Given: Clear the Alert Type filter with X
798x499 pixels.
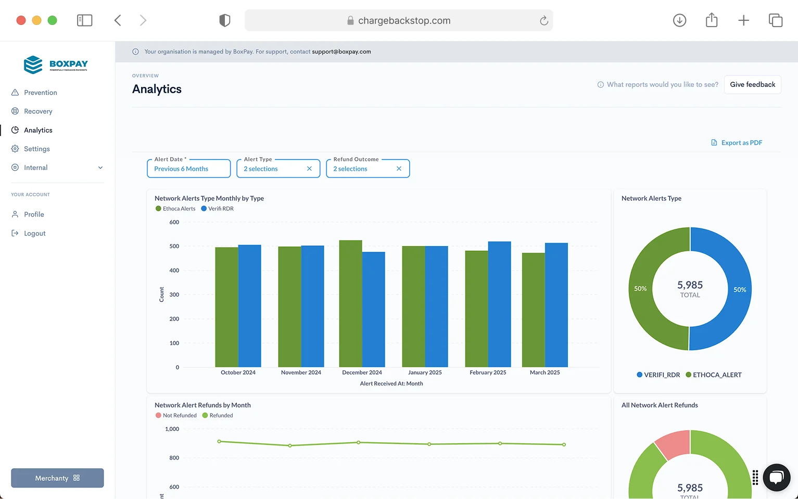Looking at the screenshot, I should pyautogui.click(x=309, y=169).
